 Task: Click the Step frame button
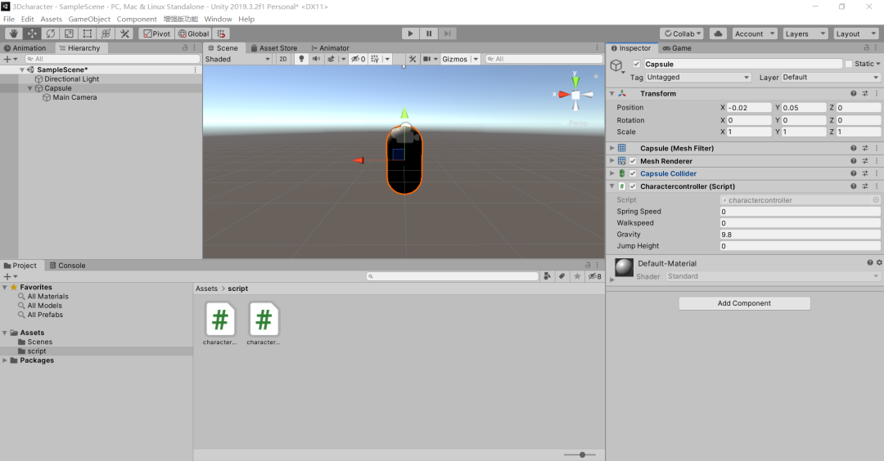[447, 34]
